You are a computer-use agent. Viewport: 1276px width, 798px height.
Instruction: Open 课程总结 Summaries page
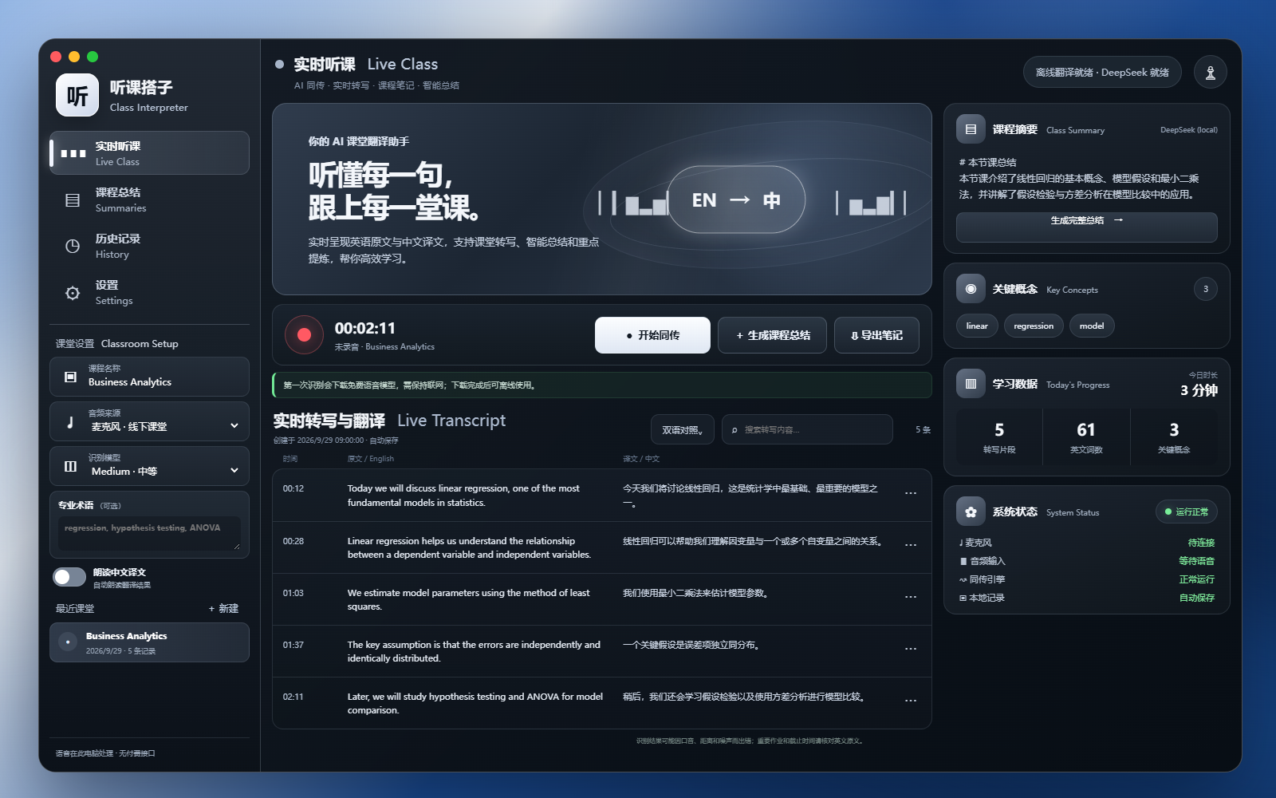click(x=149, y=199)
